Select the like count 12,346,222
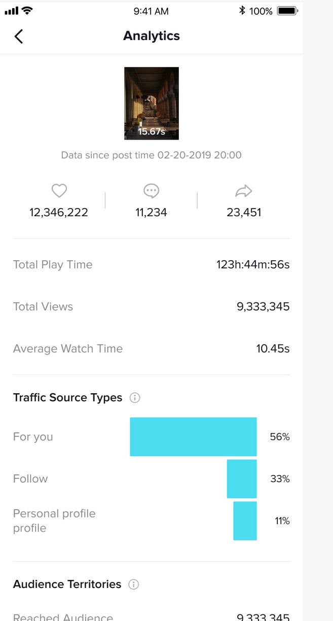Viewport: 333px width, 621px height. click(x=59, y=212)
